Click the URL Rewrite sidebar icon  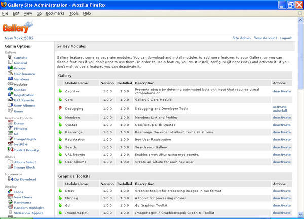(x=10, y=100)
